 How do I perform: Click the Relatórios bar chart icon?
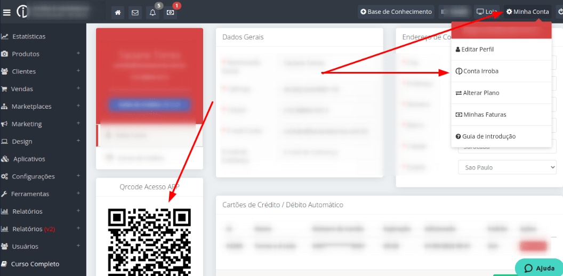pyautogui.click(x=5, y=212)
